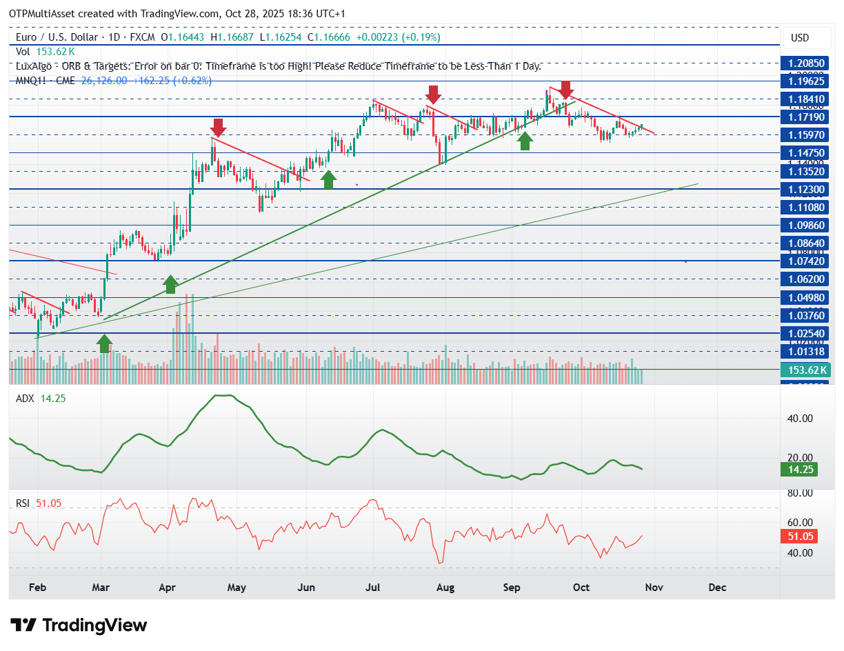Click the red 51.05 RSI axis tag
This screenshot has height=651, width=844.
click(799, 536)
